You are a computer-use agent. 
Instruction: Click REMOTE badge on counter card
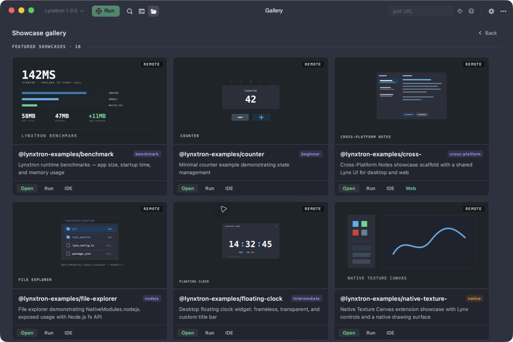[x=313, y=65]
